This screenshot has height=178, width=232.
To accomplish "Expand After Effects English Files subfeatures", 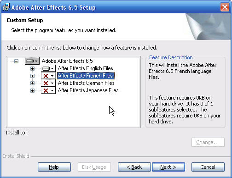I will coord(32,68).
